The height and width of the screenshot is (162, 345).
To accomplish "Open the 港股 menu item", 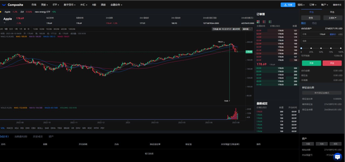I will 103,5.
